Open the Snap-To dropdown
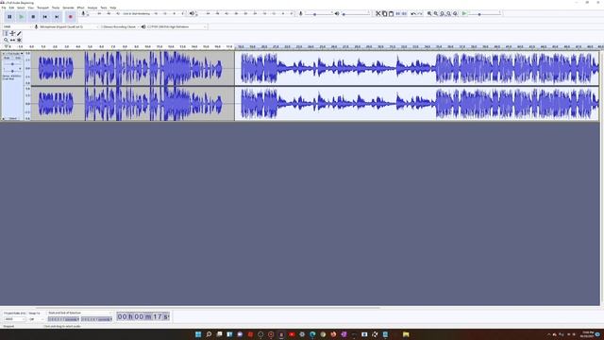604x340 pixels. [x=36, y=319]
